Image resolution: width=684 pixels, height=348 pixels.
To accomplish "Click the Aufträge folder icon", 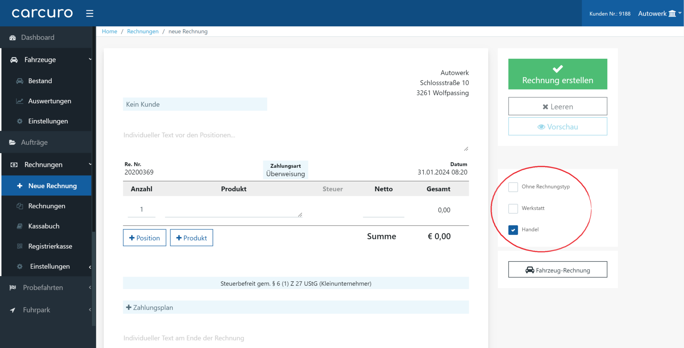I will (12, 143).
